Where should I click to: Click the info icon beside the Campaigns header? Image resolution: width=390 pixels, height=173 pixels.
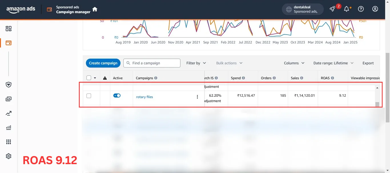pyautogui.click(x=156, y=78)
